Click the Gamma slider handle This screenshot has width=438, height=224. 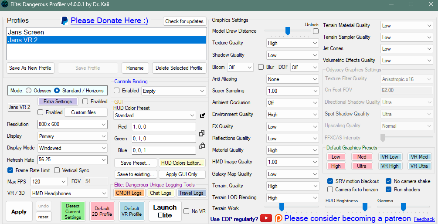[x=404, y=207]
